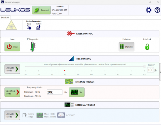
Task: Restore device parameters icon
Action: tap(38, 28)
